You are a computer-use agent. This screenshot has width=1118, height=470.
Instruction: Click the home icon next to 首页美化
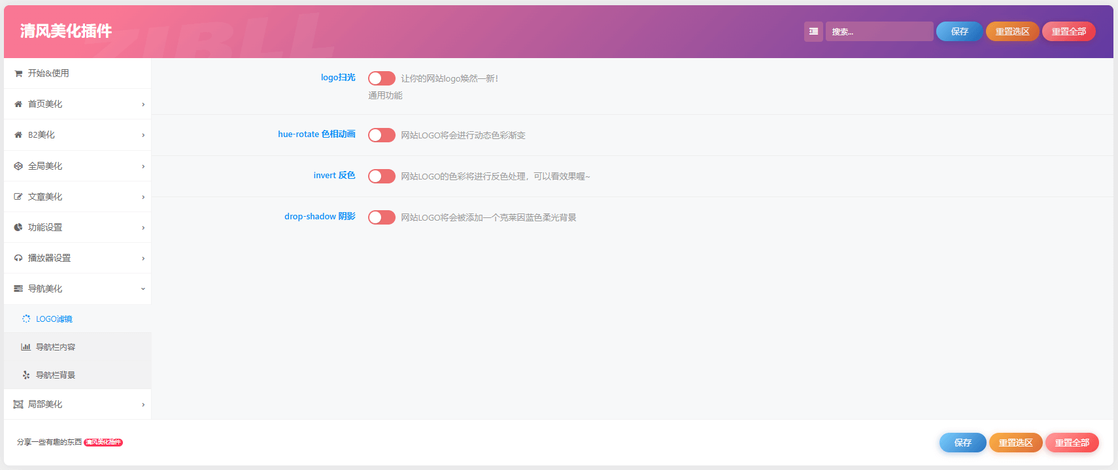(x=18, y=104)
